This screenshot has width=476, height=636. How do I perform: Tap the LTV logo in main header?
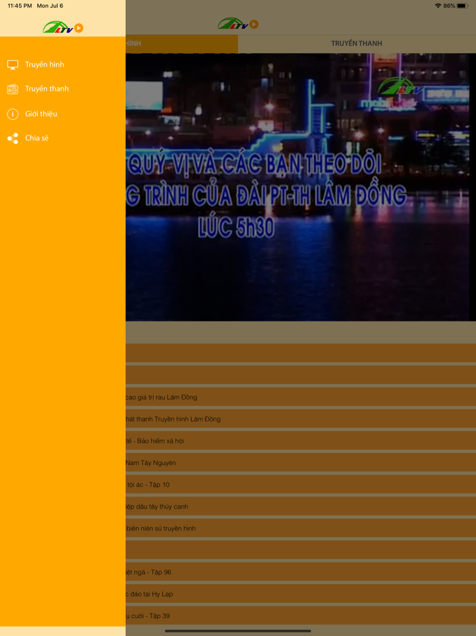click(x=238, y=24)
